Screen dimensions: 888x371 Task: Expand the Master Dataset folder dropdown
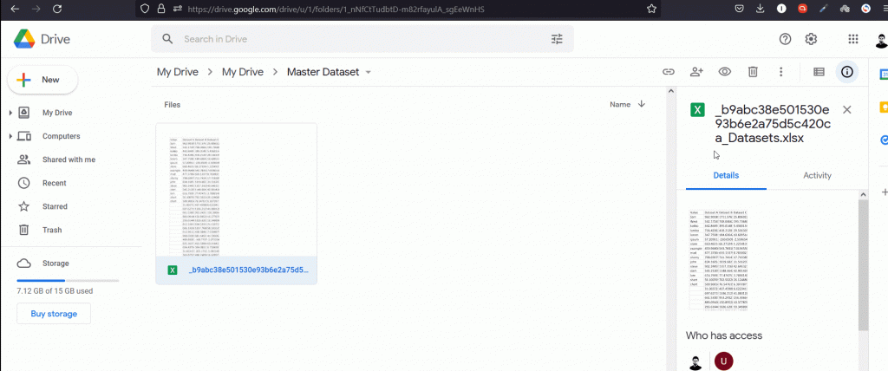[369, 73]
